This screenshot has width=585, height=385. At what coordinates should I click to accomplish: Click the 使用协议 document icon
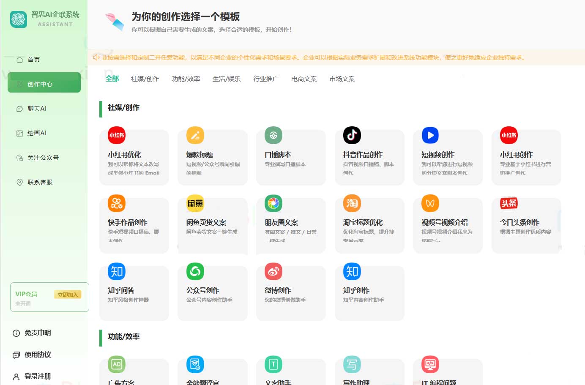tap(16, 355)
